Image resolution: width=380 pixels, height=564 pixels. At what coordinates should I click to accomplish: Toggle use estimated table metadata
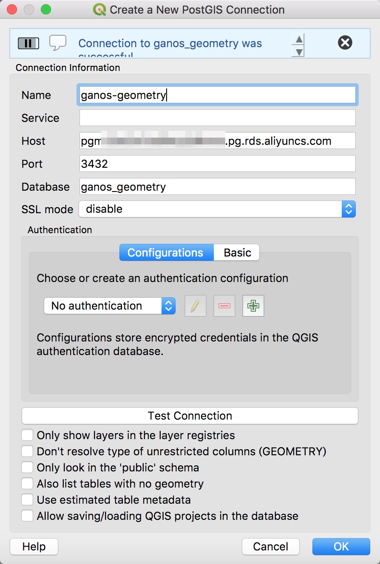click(28, 500)
